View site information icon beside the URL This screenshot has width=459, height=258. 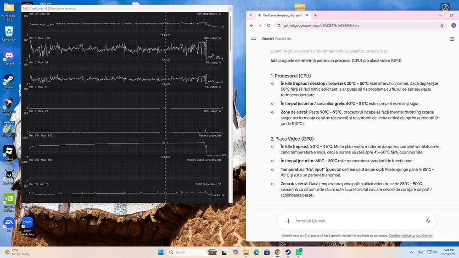[x=279, y=25]
